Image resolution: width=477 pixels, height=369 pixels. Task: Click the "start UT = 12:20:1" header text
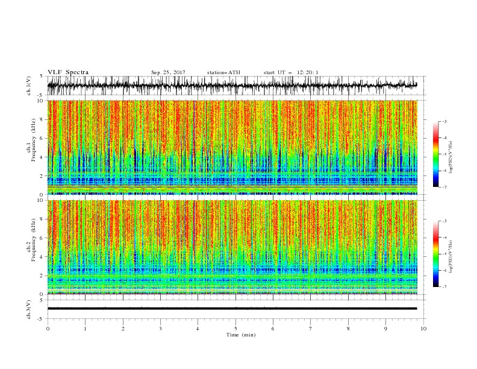[291, 72]
